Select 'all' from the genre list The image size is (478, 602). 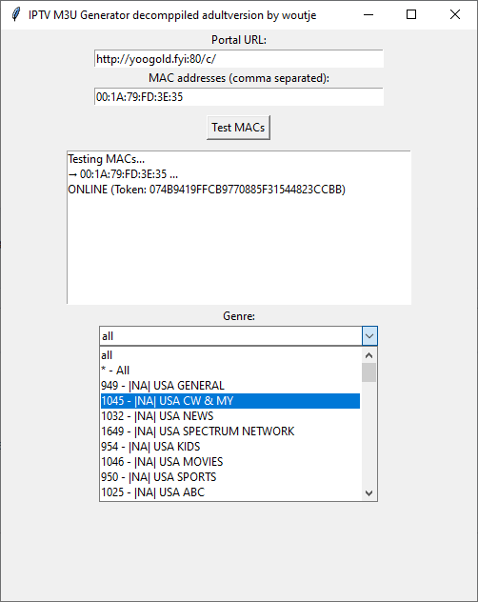pyautogui.click(x=230, y=355)
